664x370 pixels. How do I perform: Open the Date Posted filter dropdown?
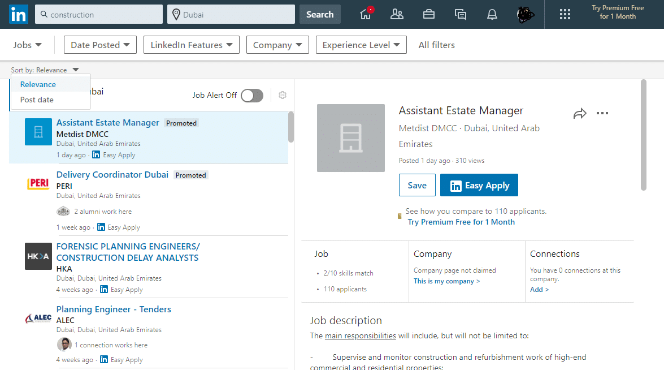coord(100,44)
